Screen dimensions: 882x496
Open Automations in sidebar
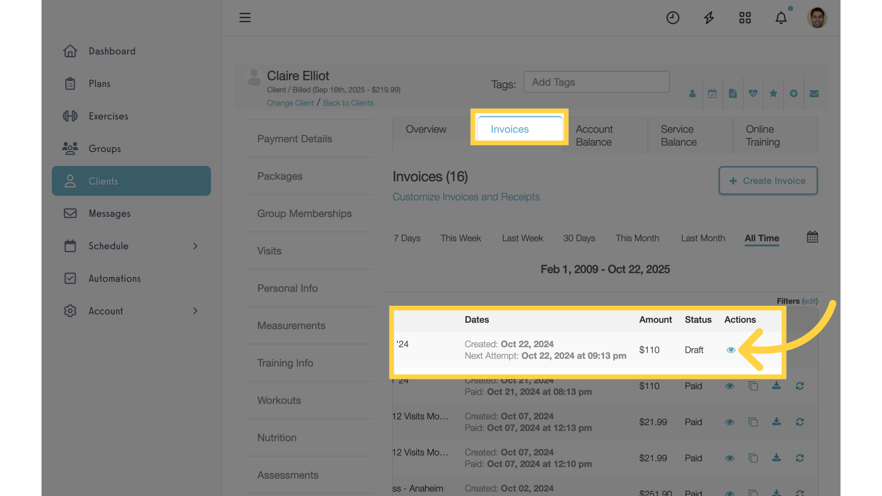(131, 278)
